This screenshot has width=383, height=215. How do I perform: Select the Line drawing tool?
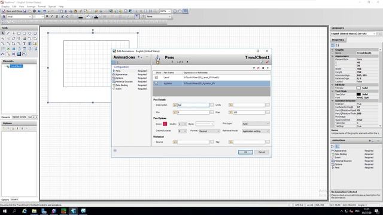point(8,33)
